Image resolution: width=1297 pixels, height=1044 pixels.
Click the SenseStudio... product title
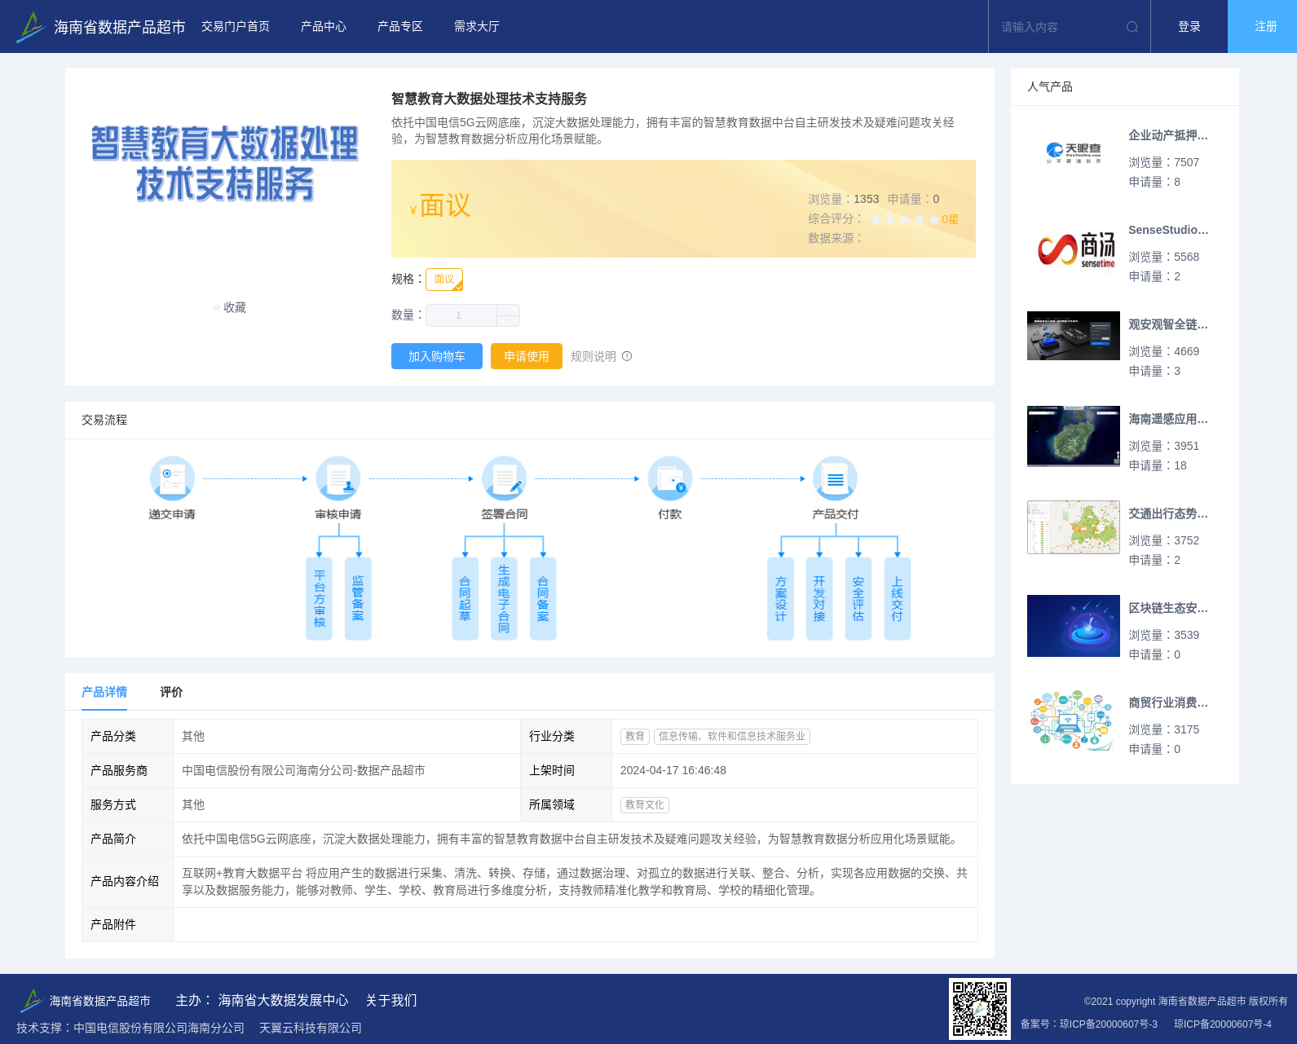(x=1168, y=230)
